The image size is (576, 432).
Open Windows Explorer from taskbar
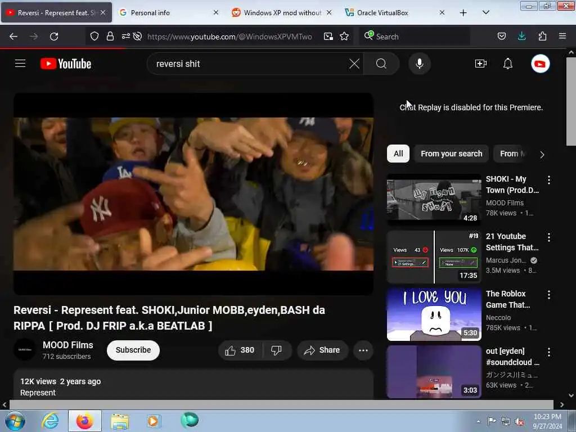[120, 421]
